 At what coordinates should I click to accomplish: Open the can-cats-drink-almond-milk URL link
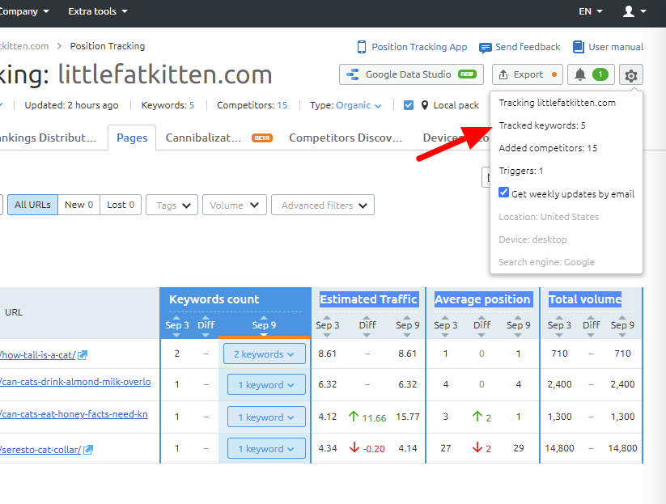[x=75, y=382]
